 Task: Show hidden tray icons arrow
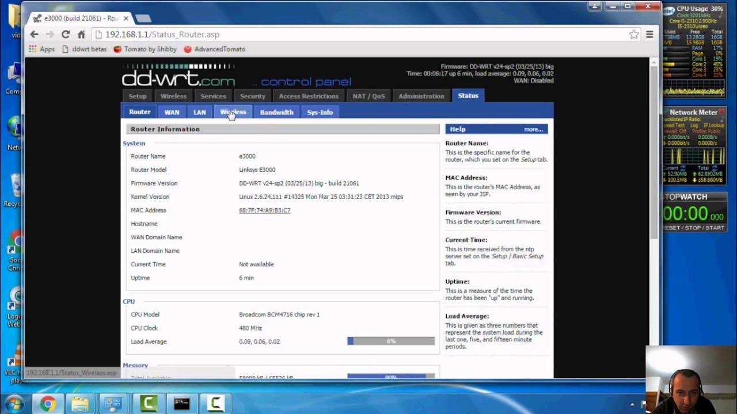[632, 404]
